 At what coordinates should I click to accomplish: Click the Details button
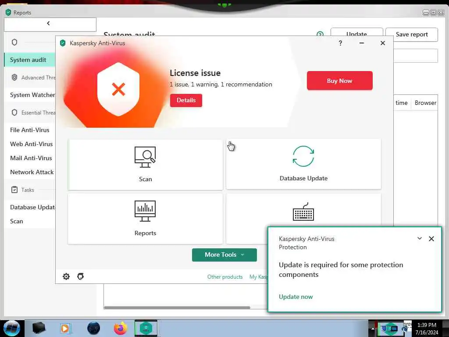[x=186, y=100]
